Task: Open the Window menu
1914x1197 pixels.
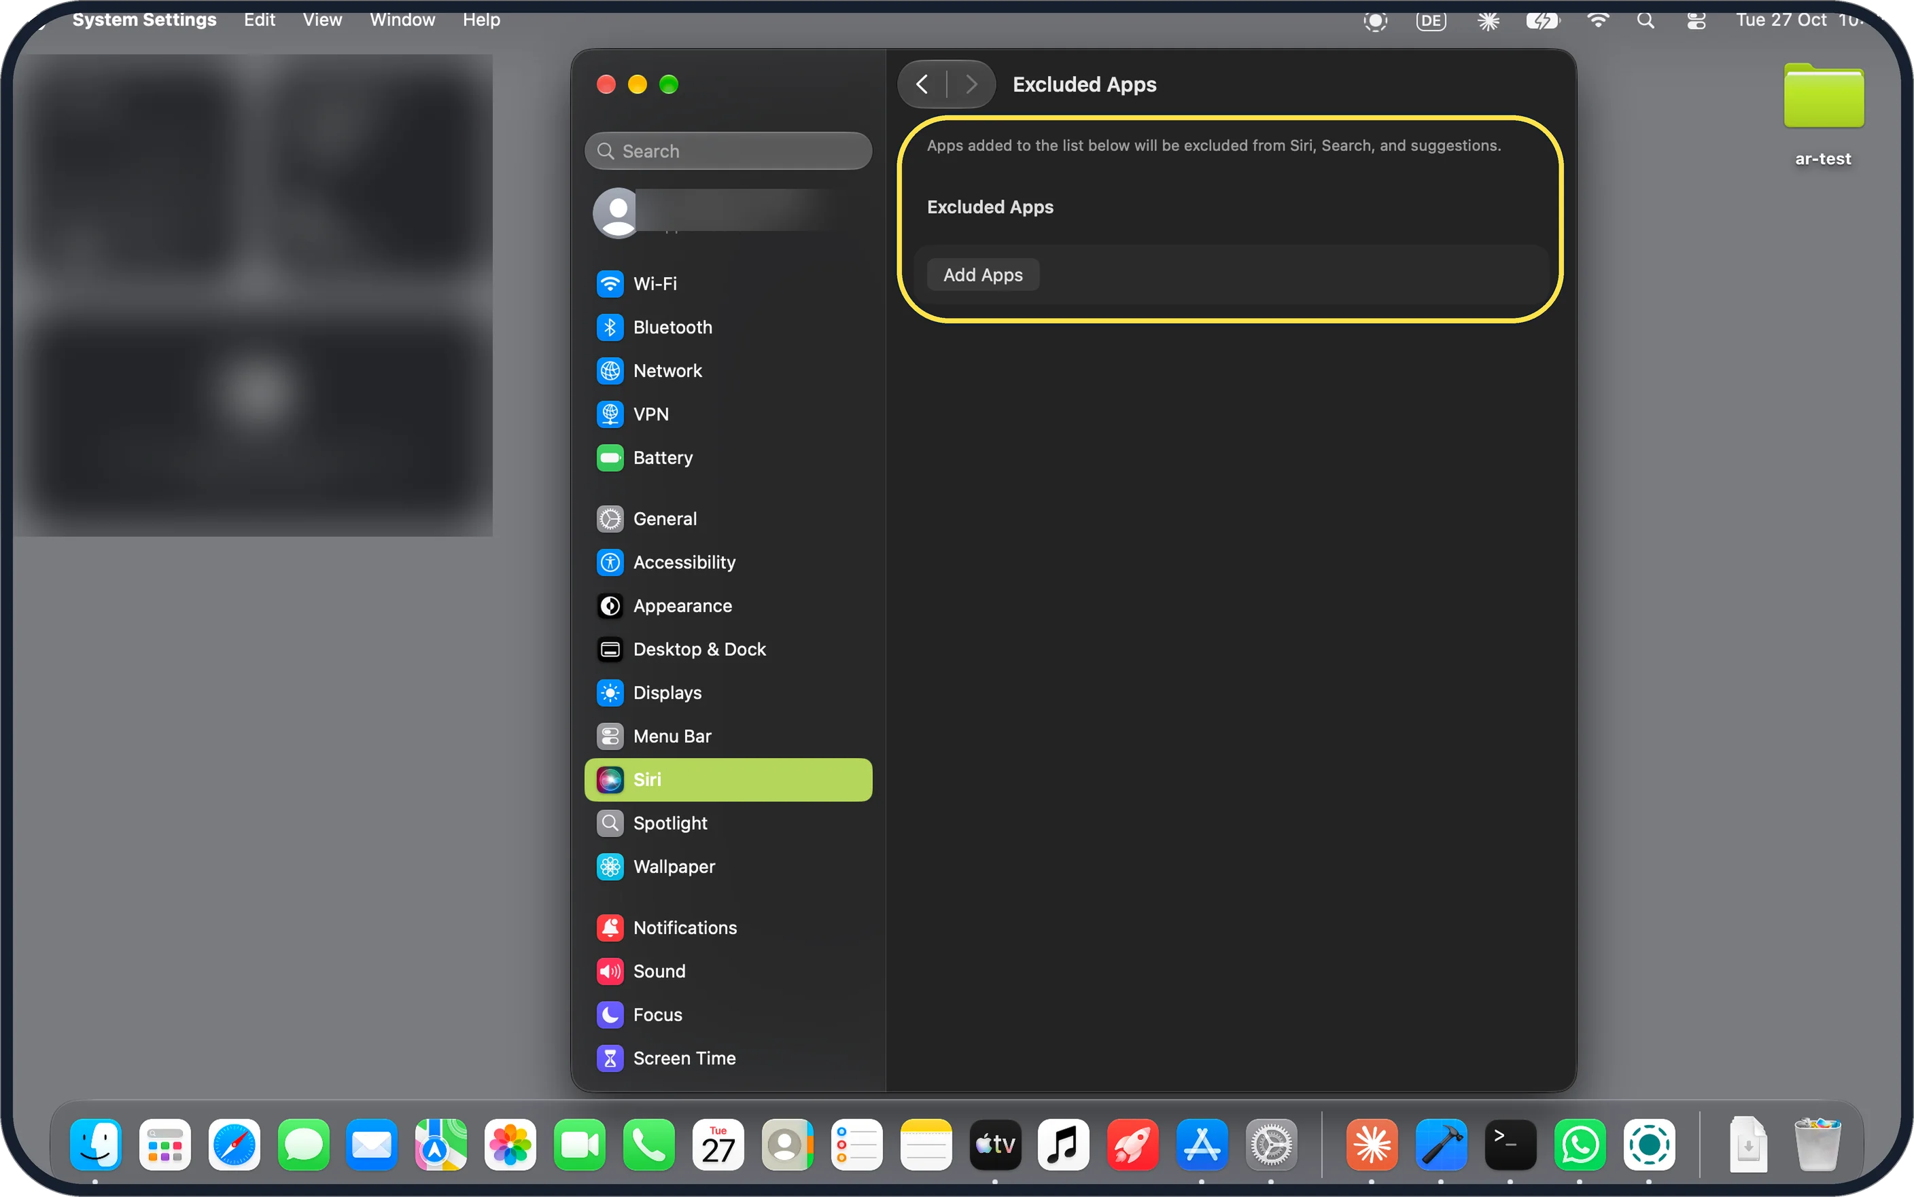Action: coord(402,20)
